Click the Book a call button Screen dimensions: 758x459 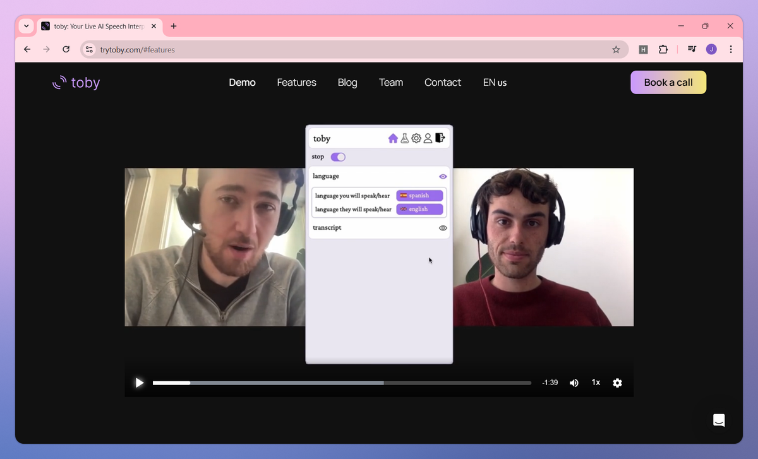(x=668, y=82)
